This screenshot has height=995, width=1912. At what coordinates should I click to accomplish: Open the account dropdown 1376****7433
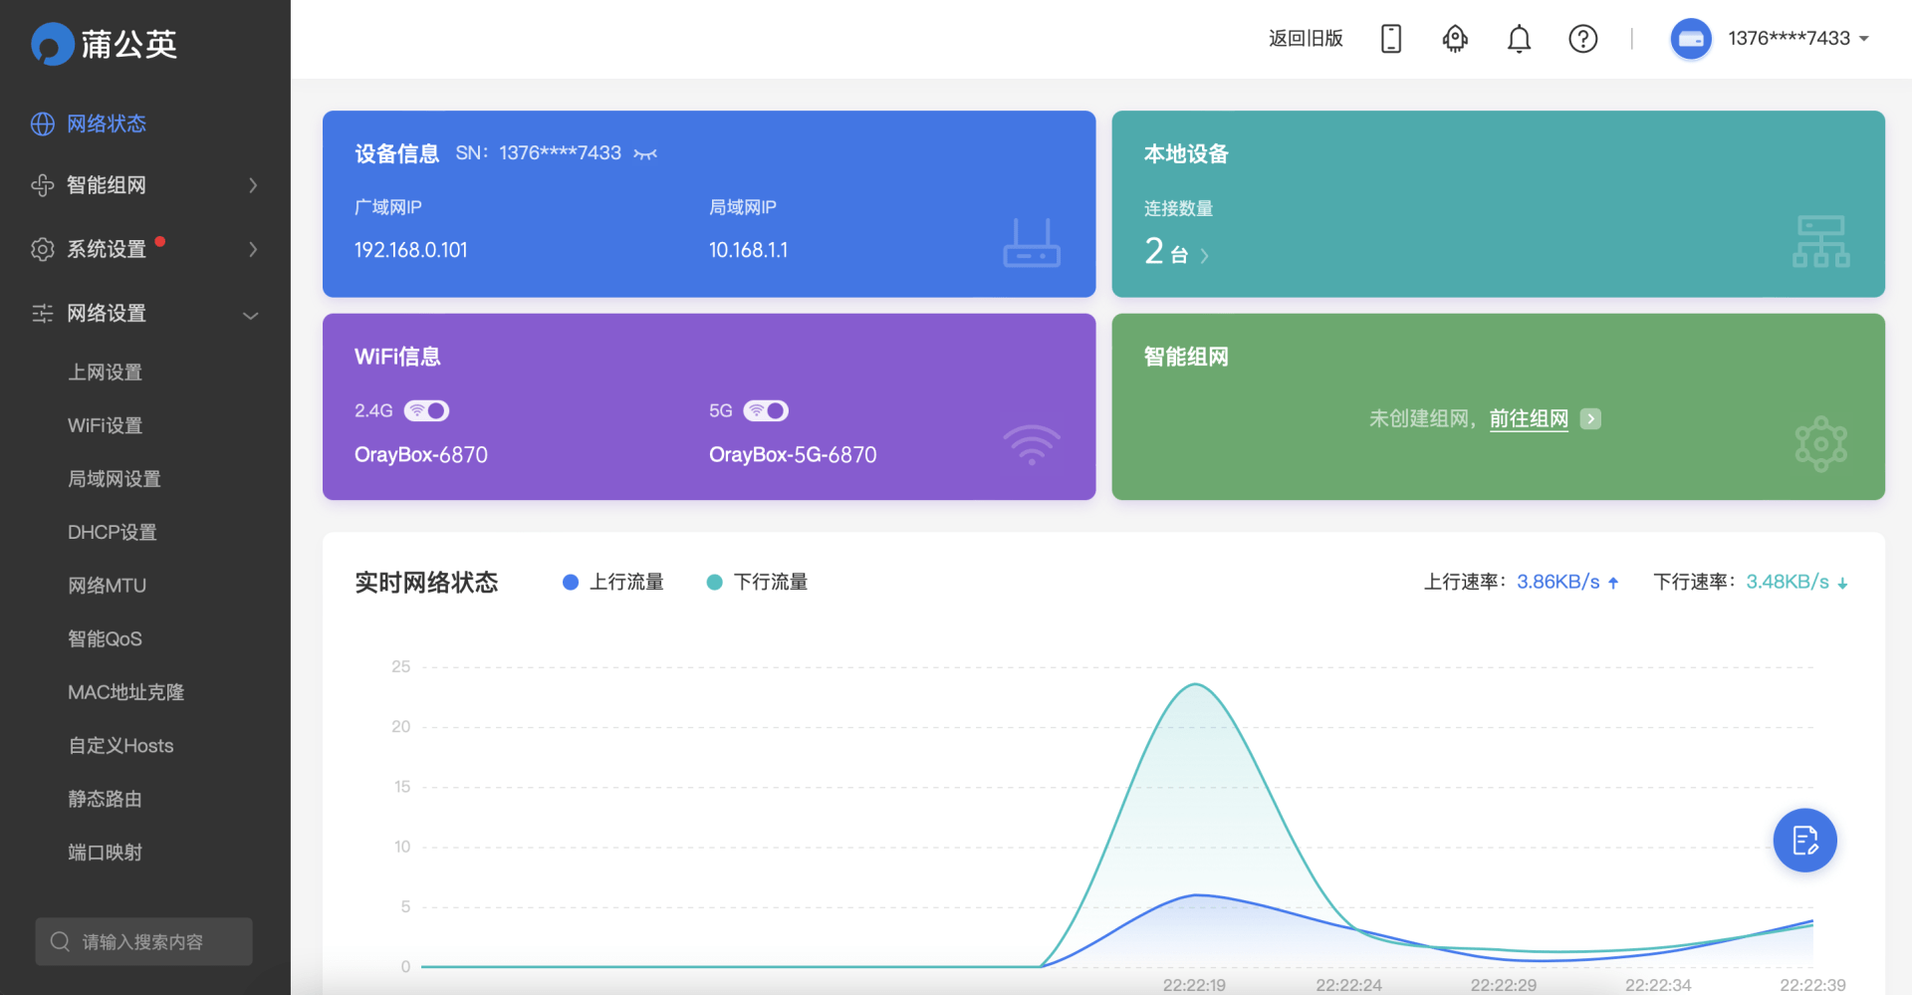[x=1798, y=39]
